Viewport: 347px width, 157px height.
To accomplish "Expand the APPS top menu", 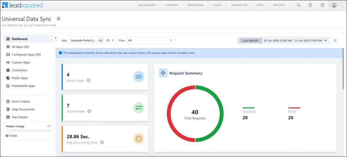I will pos(263,5).
